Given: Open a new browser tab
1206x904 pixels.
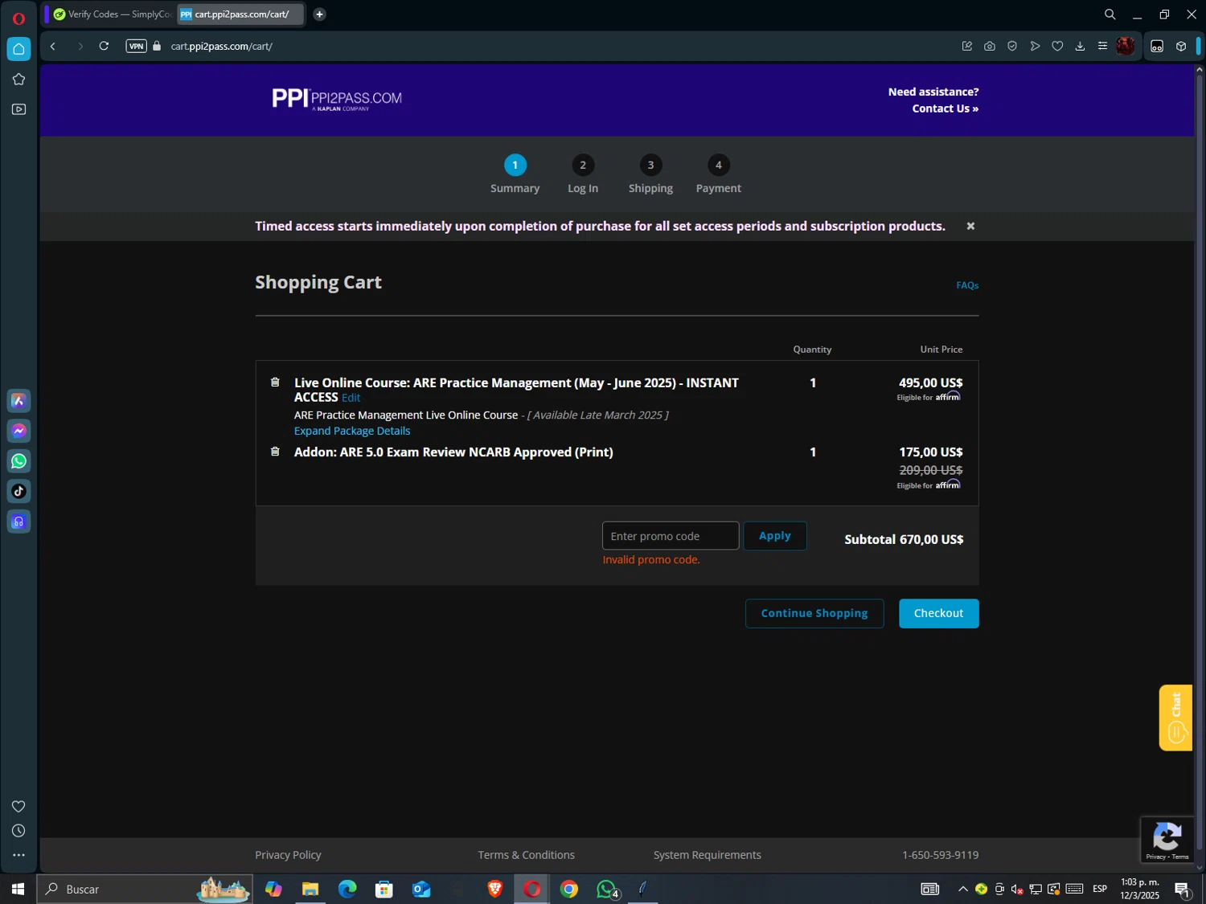Looking at the screenshot, I should (319, 14).
